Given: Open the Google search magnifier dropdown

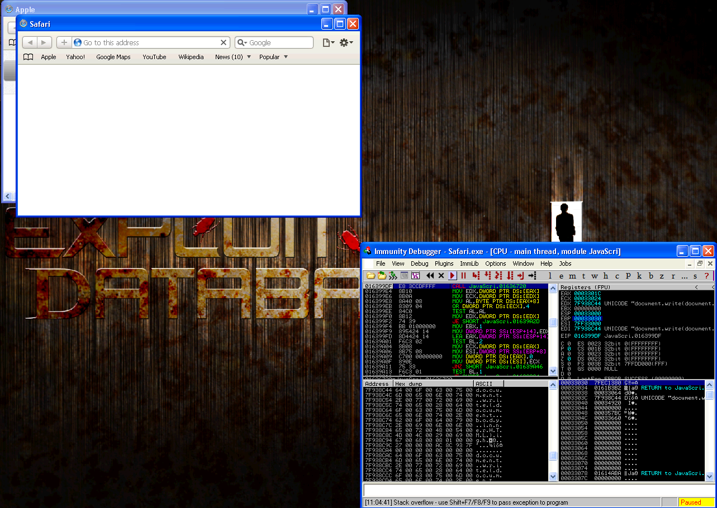Looking at the screenshot, I should coord(242,42).
